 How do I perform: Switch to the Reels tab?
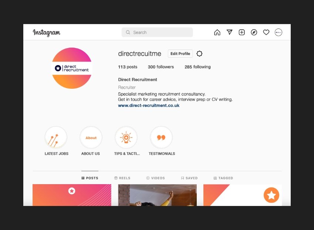pos(122,178)
